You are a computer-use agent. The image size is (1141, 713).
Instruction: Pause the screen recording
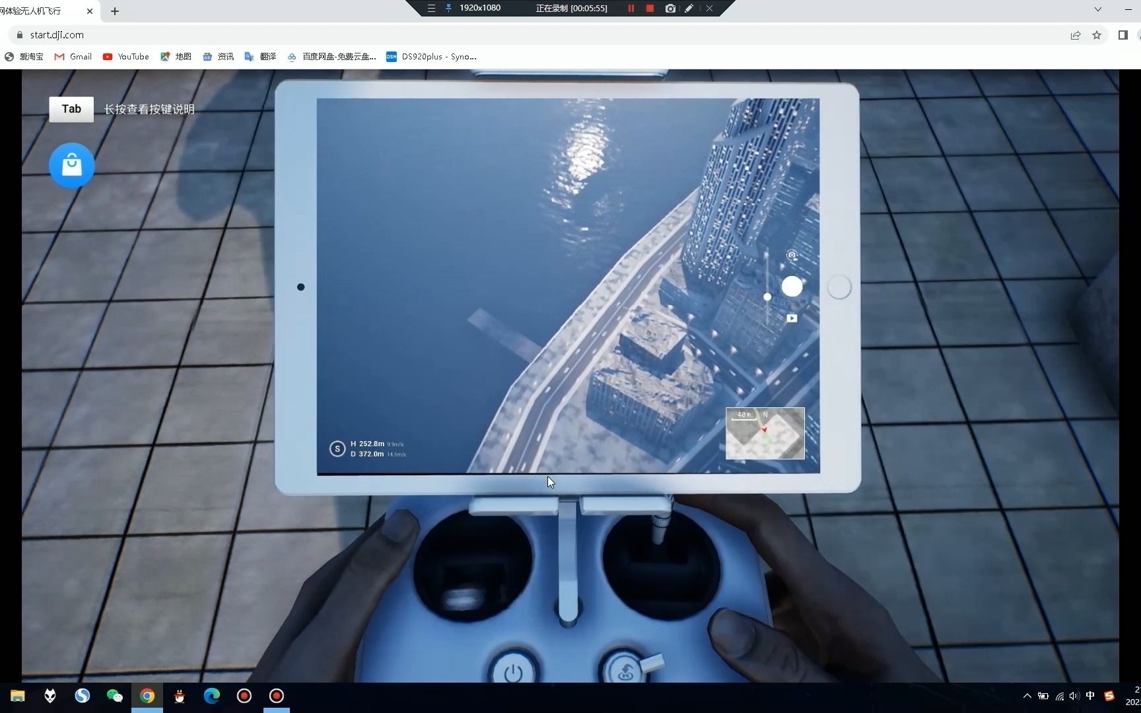[x=631, y=9]
